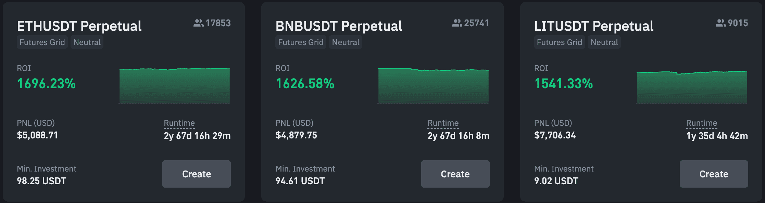
Task: Click Futures Grid tag on LITUSDT card
Action: pyautogui.click(x=559, y=42)
